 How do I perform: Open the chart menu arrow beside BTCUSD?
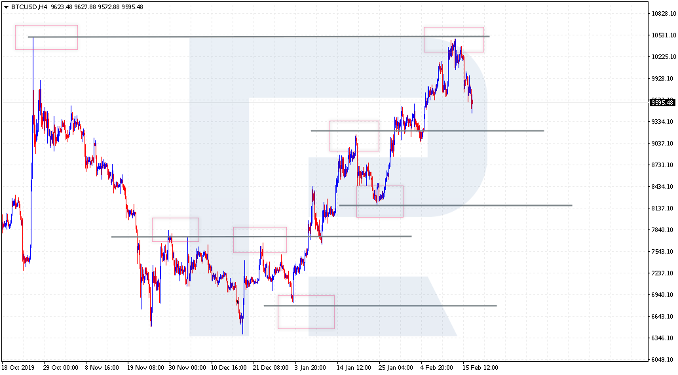click(6, 7)
